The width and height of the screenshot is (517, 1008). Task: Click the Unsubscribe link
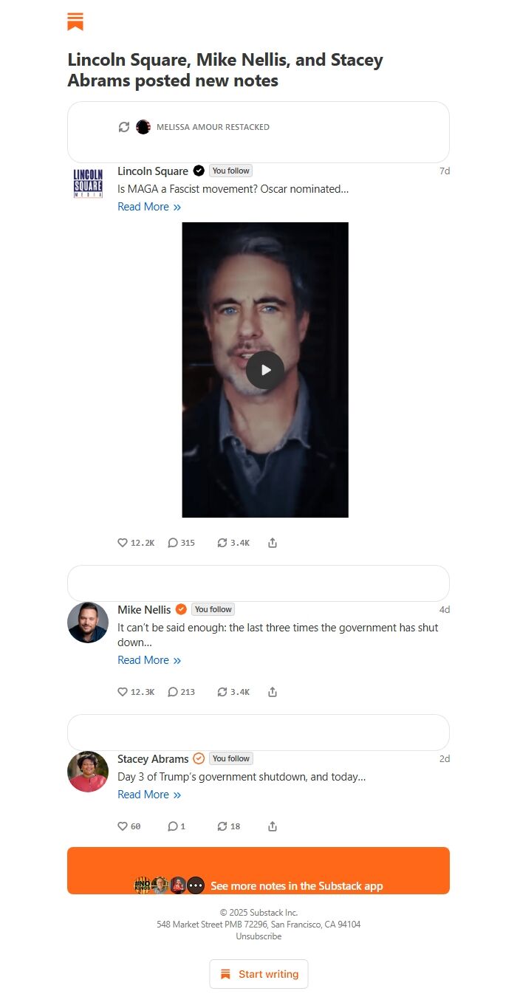[x=258, y=936]
